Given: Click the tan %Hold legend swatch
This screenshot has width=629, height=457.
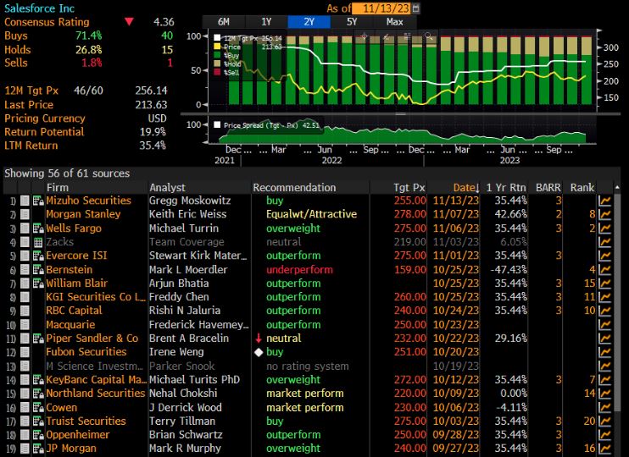Looking at the screenshot, I should click(217, 63).
